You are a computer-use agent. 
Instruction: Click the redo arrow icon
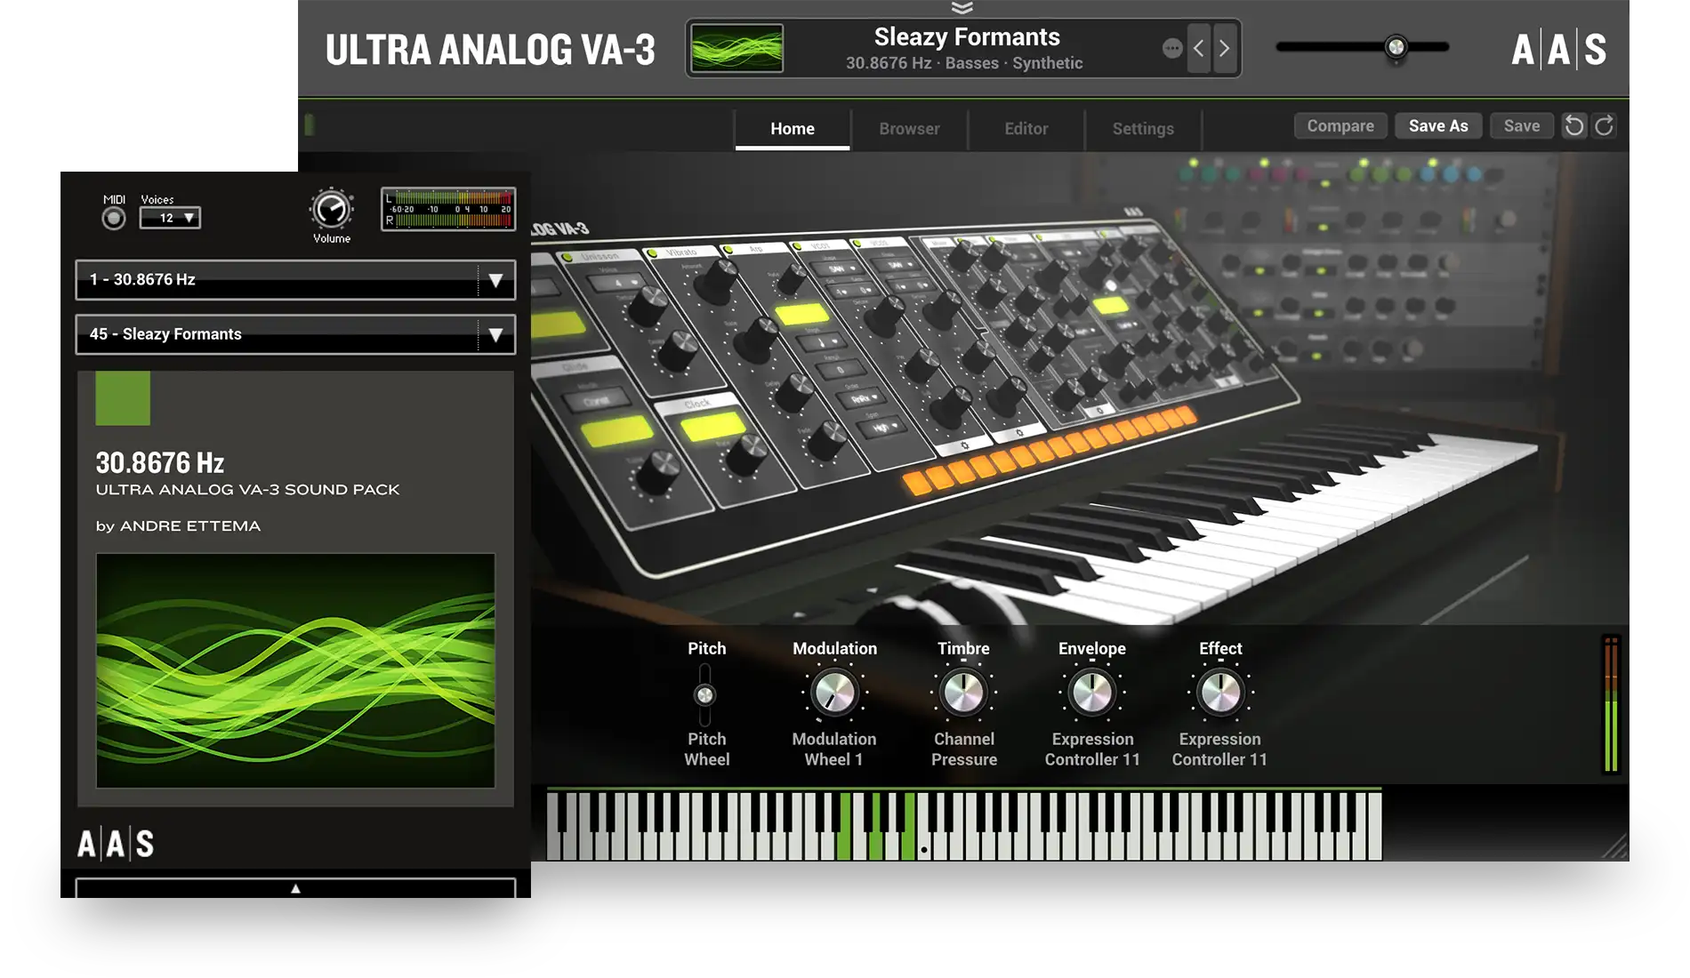pyautogui.click(x=1604, y=126)
